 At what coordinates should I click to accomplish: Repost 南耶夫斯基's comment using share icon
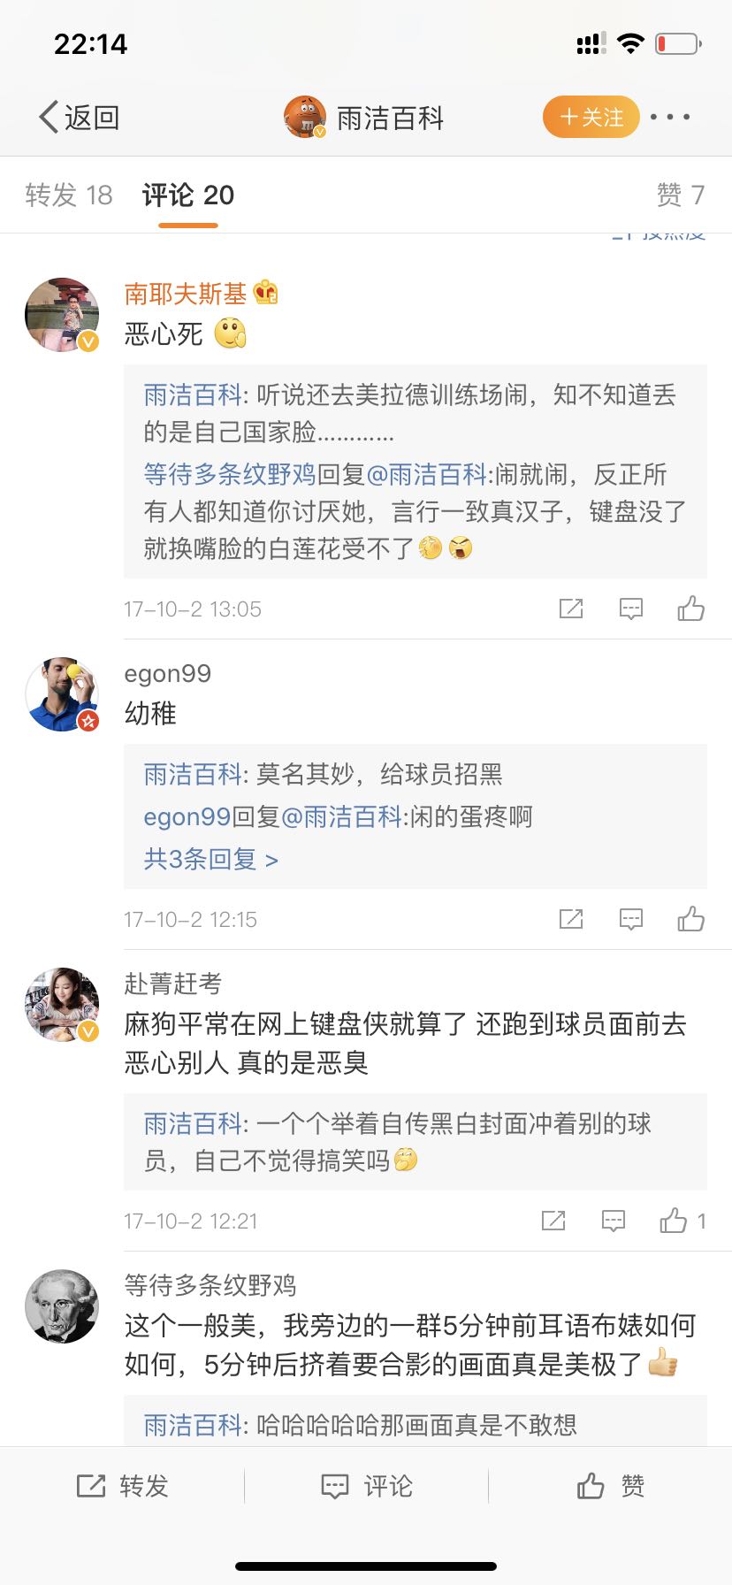[571, 609]
